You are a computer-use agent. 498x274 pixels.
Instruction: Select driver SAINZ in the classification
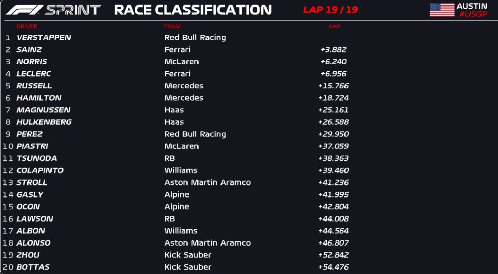29,49
